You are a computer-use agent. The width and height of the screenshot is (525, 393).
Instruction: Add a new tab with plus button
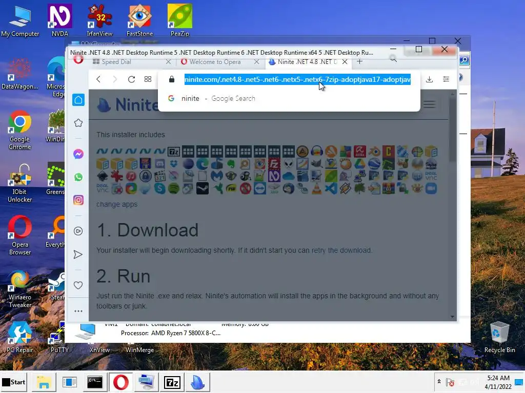click(359, 61)
